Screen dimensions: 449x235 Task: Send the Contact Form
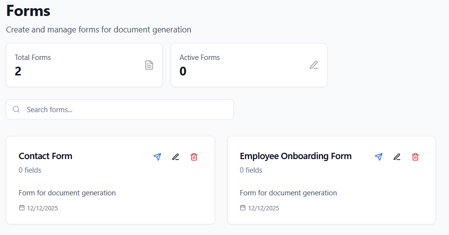point(157,157)
